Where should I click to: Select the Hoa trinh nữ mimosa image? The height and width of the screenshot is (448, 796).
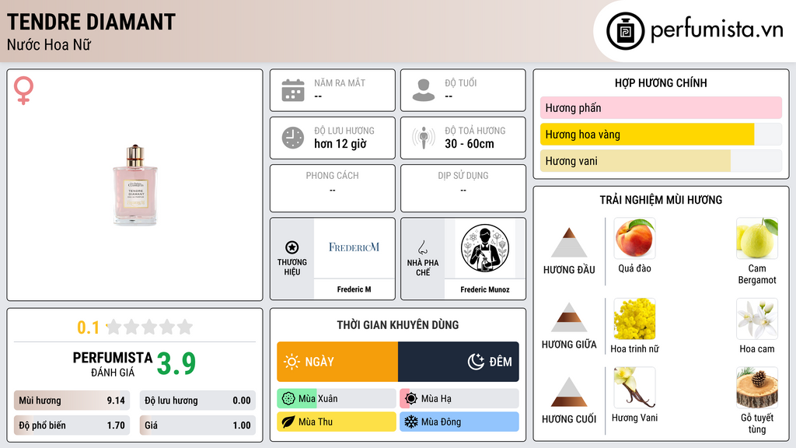(x=634, y=319)
